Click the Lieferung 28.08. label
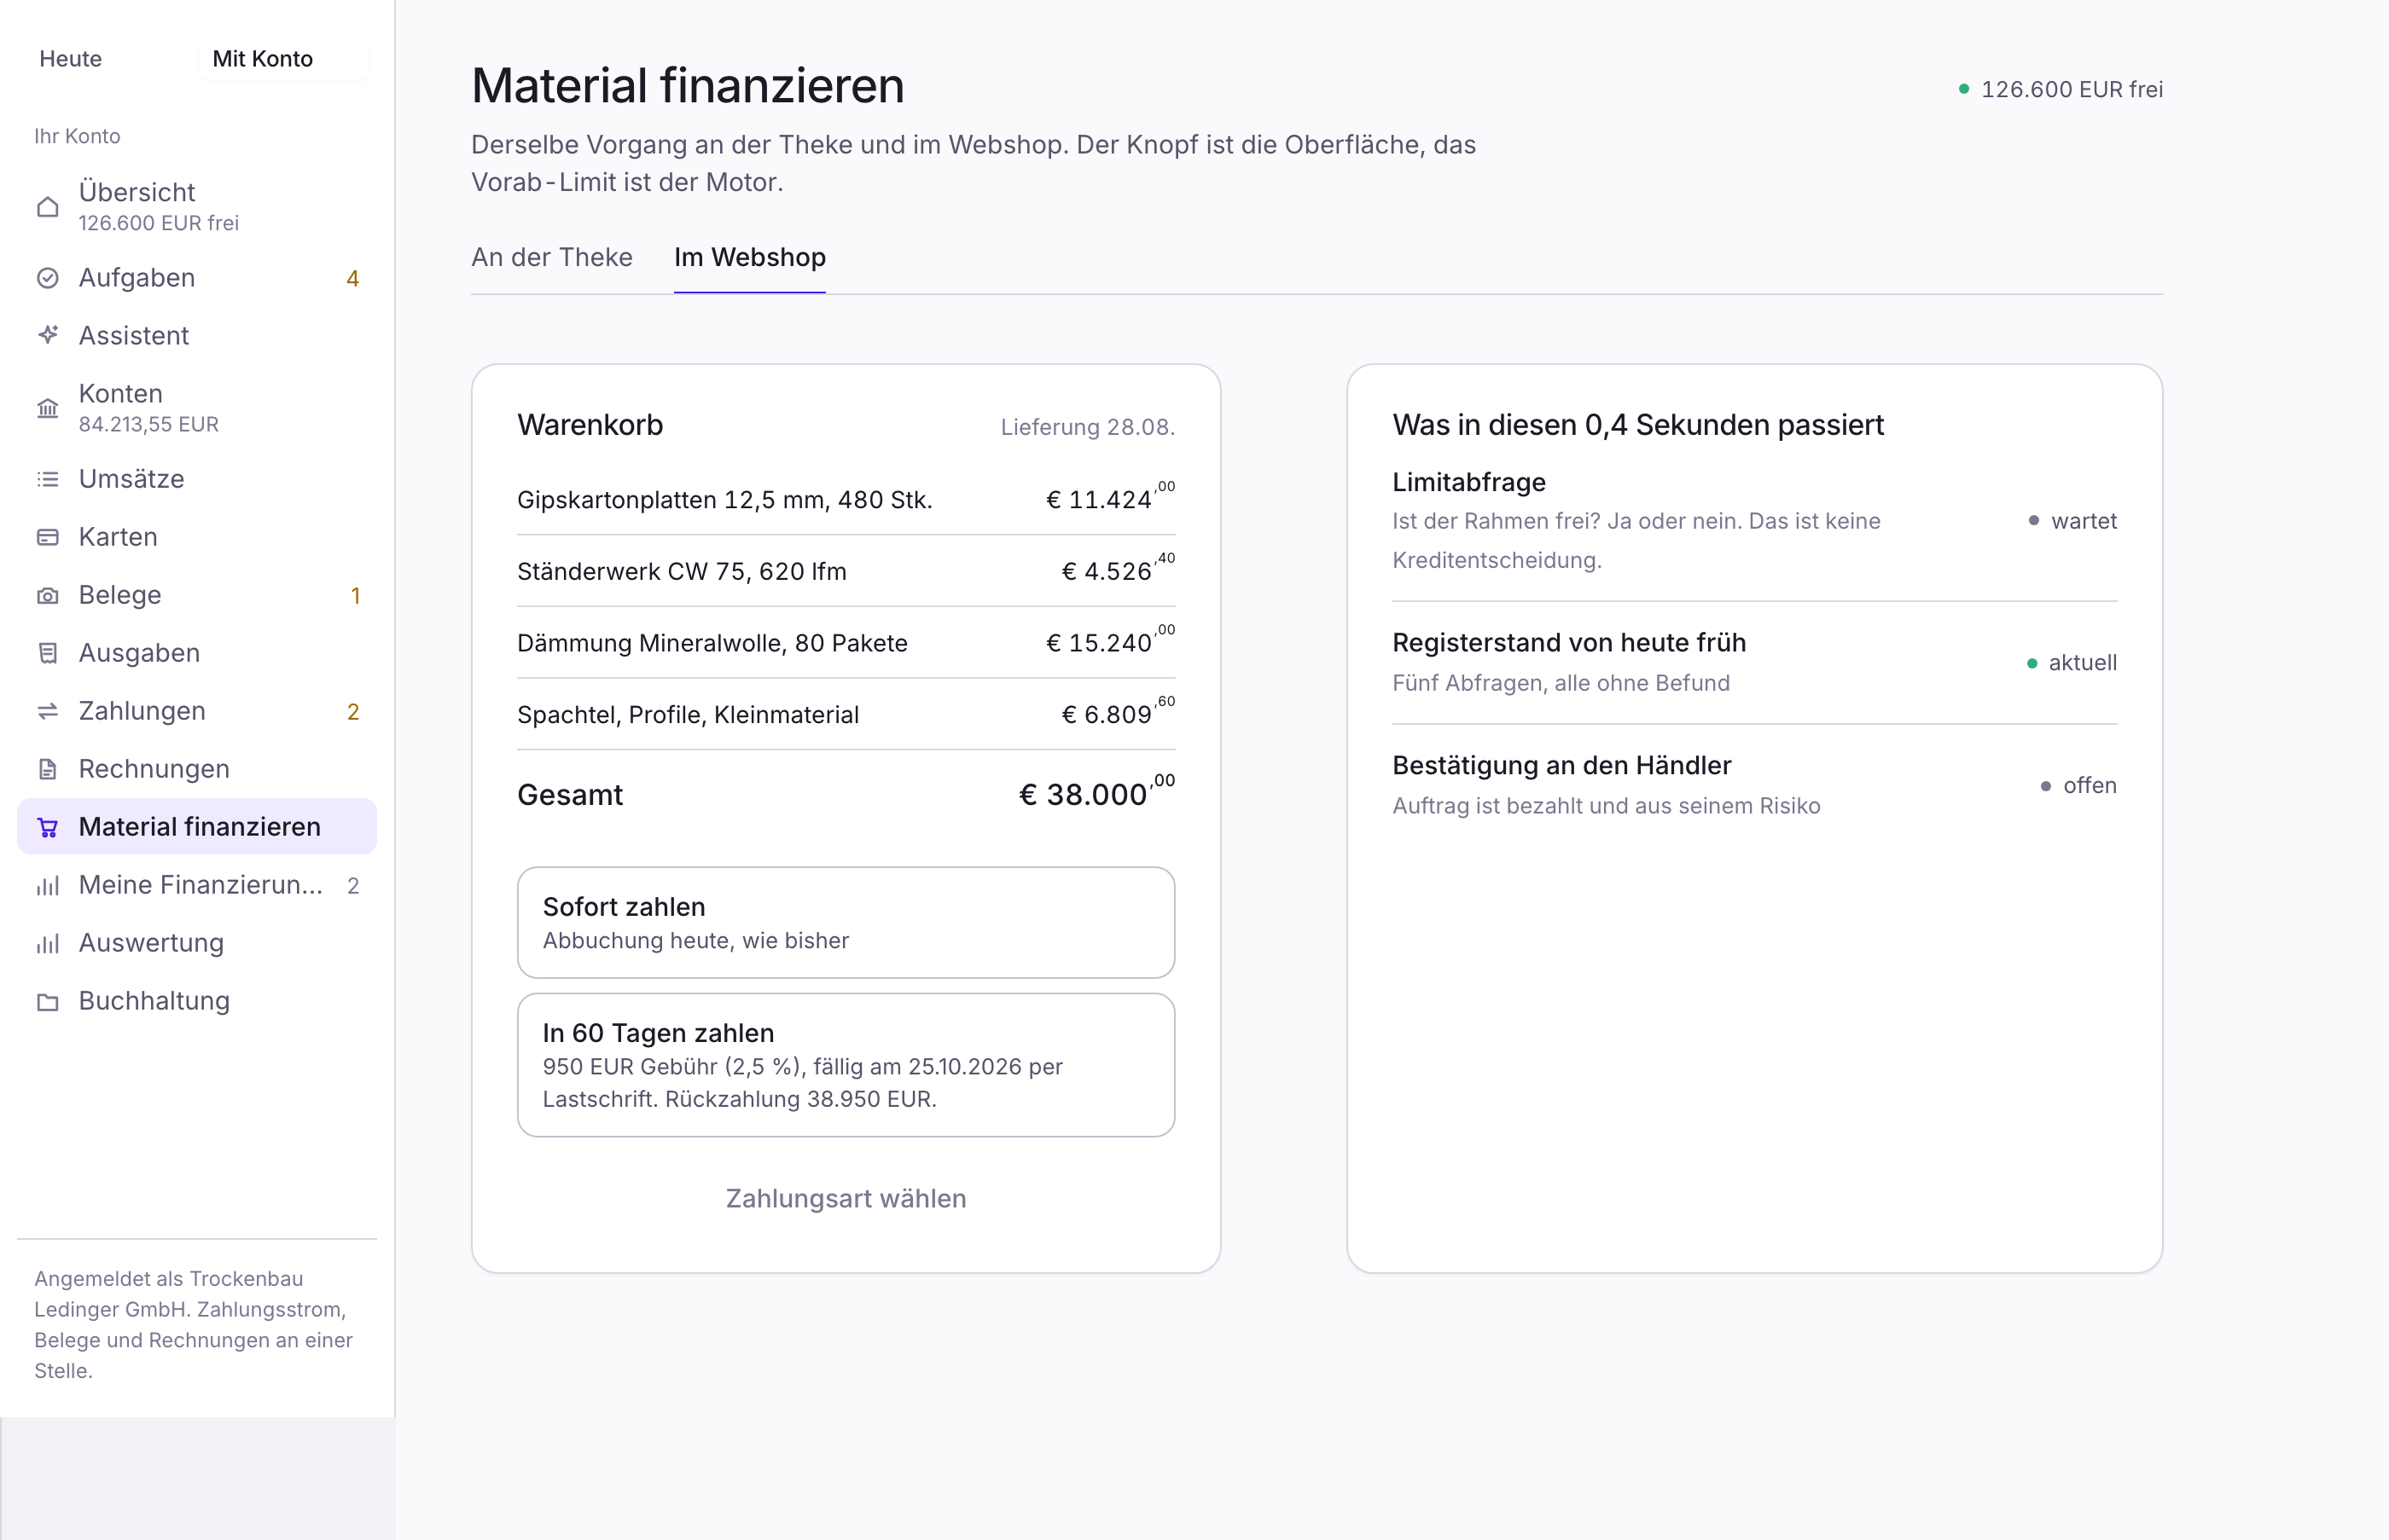Image resolution: width=2389 pixels, height=1540 pixels. (1088, 427)
